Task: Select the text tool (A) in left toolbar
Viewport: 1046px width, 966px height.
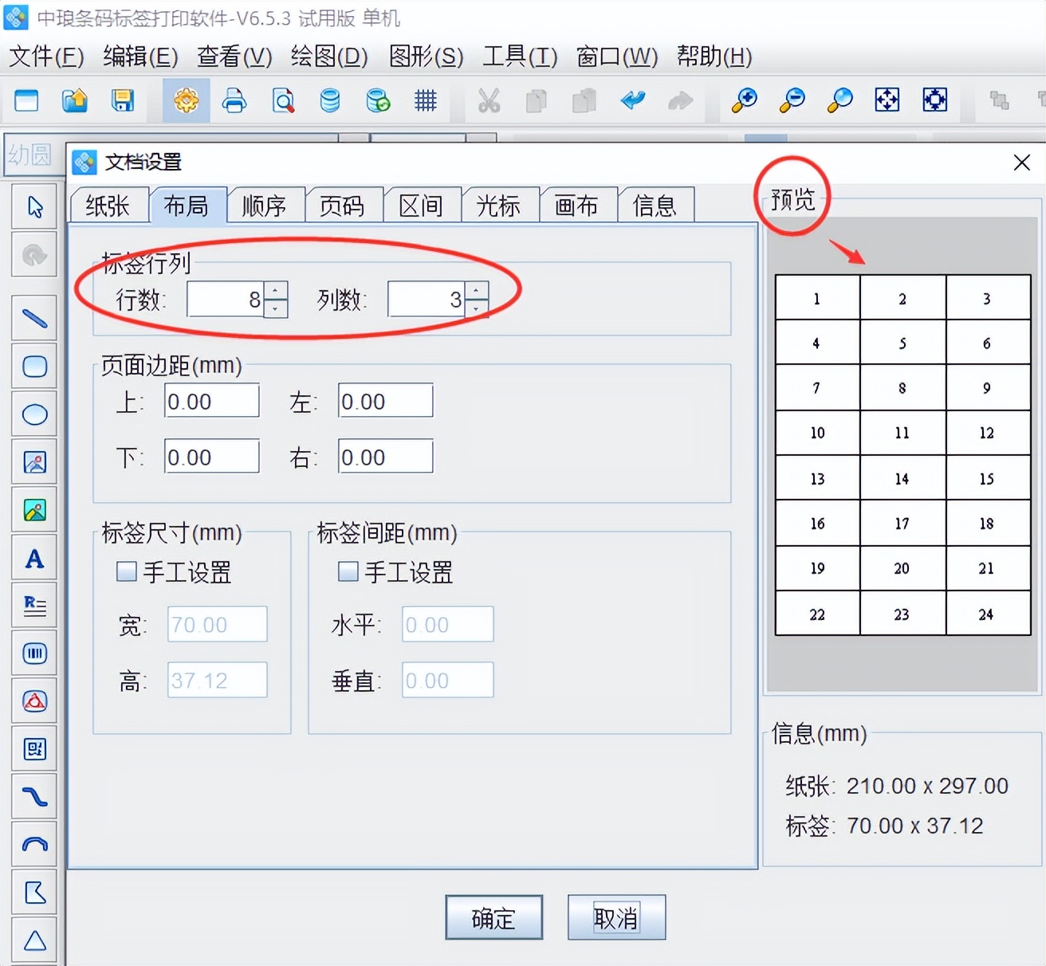Action: 34,558
